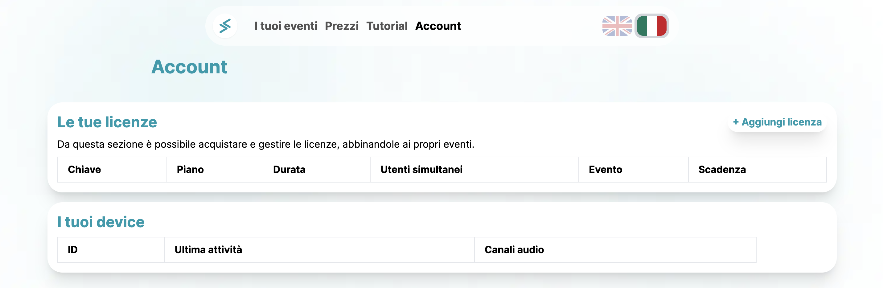The image size is (883, 288).
Task: Select Account in the navigation bar
Action: coord(438,26)
